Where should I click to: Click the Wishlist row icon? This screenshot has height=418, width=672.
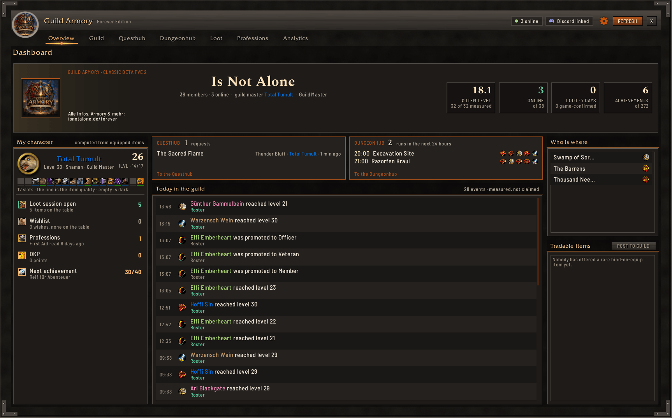[x=22, y=221]
